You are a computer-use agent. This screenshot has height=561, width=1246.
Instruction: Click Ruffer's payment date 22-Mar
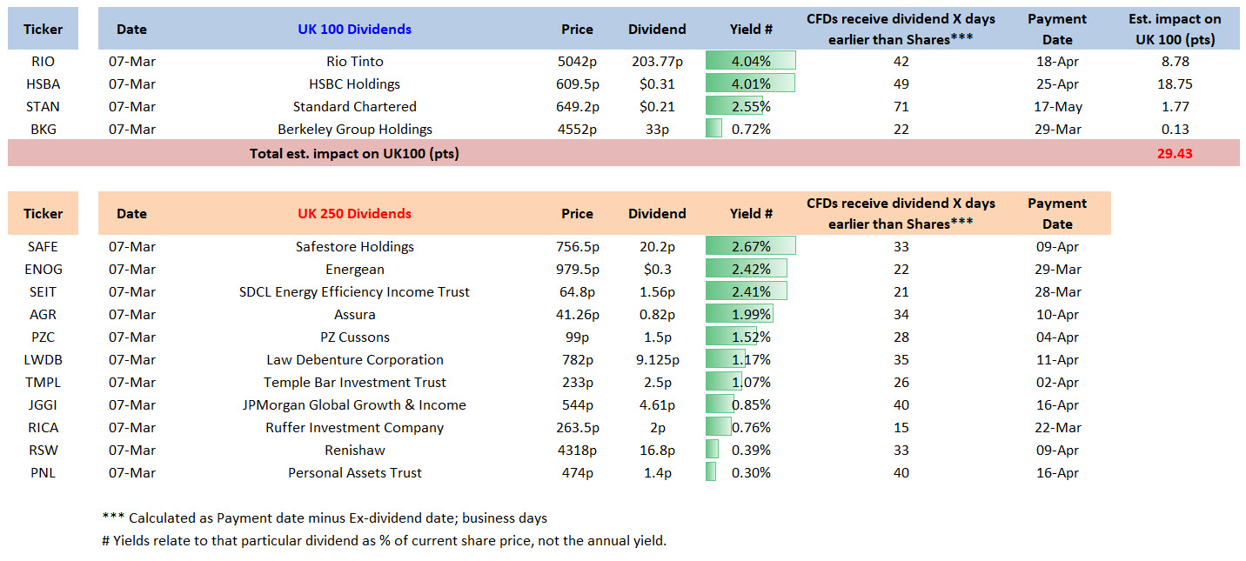point(1057,427)
